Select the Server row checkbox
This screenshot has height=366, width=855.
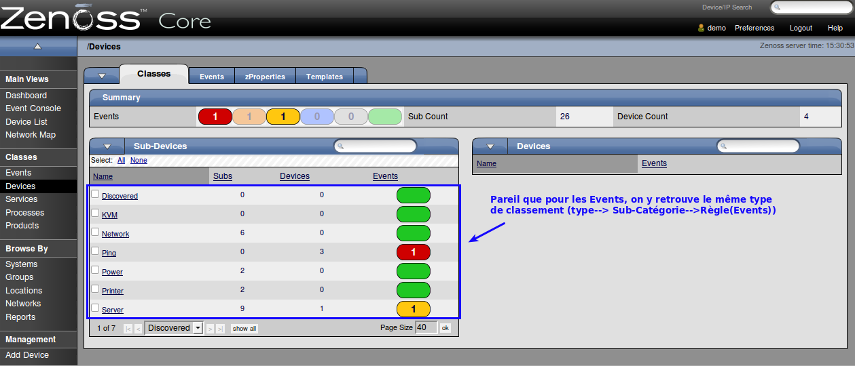click(x=95, y=308)
